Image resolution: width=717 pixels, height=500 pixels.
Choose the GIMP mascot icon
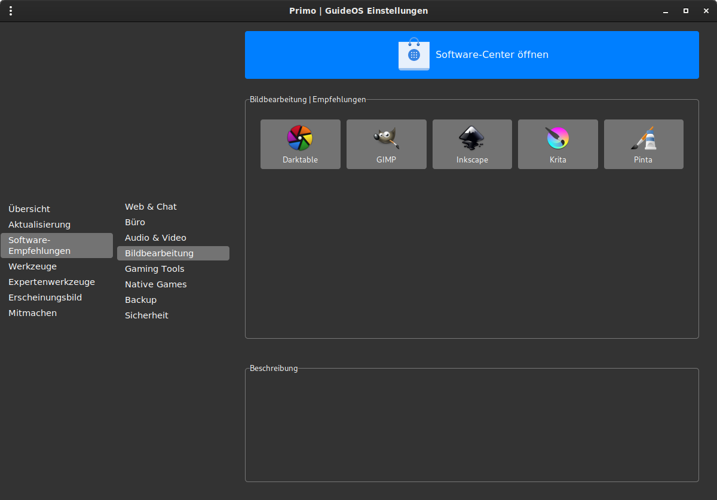pyautogui.click(x=386, y=138)
